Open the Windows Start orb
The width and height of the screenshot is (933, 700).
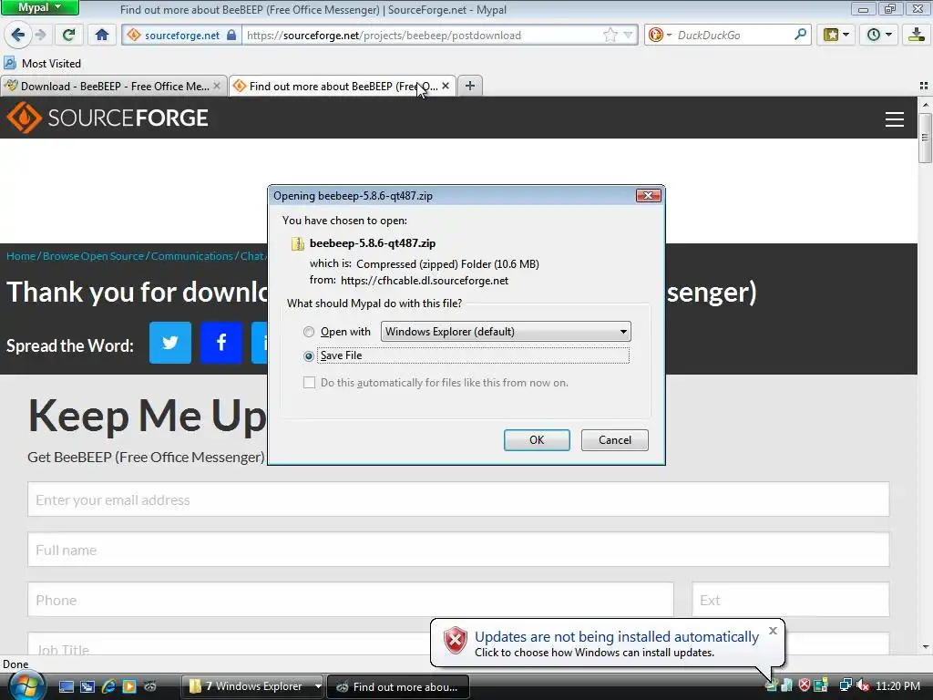point(26,685)
